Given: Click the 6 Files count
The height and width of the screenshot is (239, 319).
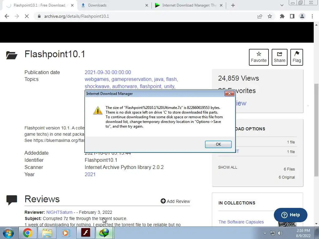Looking at the screenshot, I should pyautogui.click(x=289, y=169).
